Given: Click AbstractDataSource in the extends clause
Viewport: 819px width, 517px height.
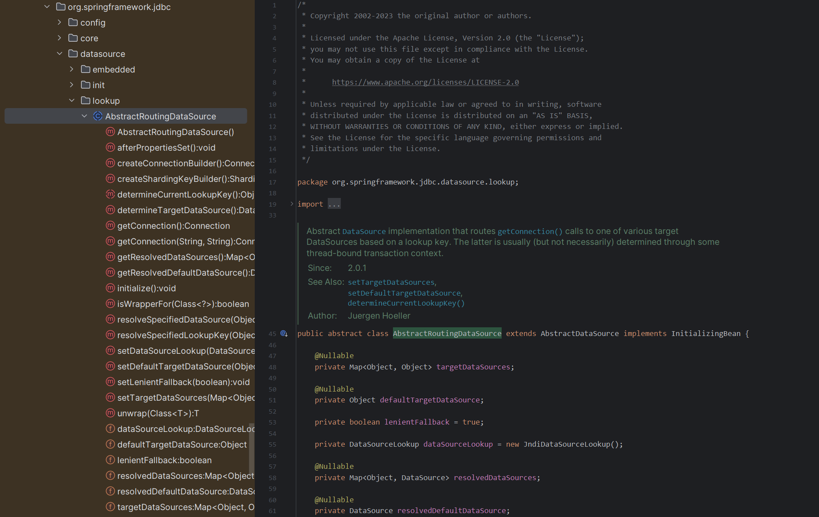Looking at the screenshot, I should click(579, 333).
